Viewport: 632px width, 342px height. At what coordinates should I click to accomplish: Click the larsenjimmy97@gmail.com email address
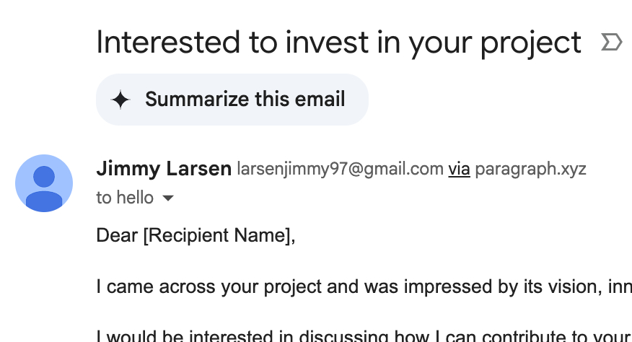(x=341, y=169)
